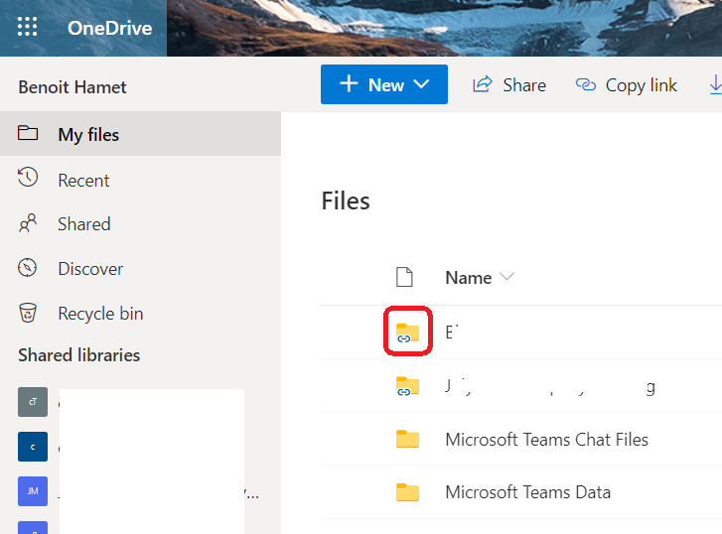Open the Shared section
The height and width of the screenshot is (534, 722).
(83, 224)
